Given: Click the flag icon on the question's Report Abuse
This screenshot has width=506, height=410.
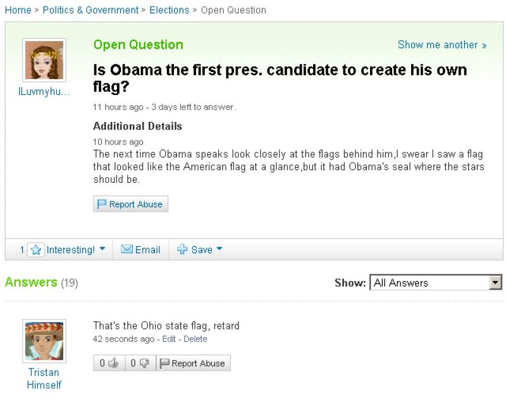Looking at the screenshot, I should pos(101,204).
